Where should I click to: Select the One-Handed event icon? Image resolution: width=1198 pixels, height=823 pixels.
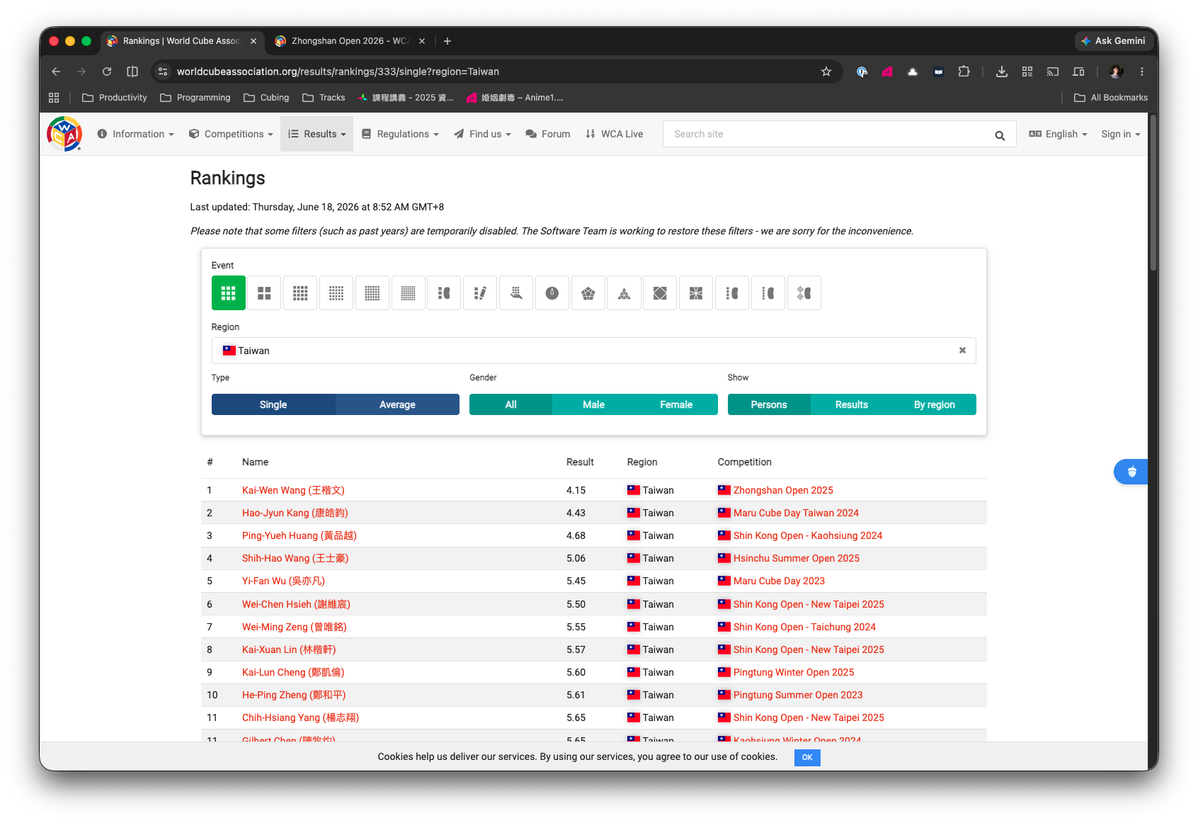[516, 293]
